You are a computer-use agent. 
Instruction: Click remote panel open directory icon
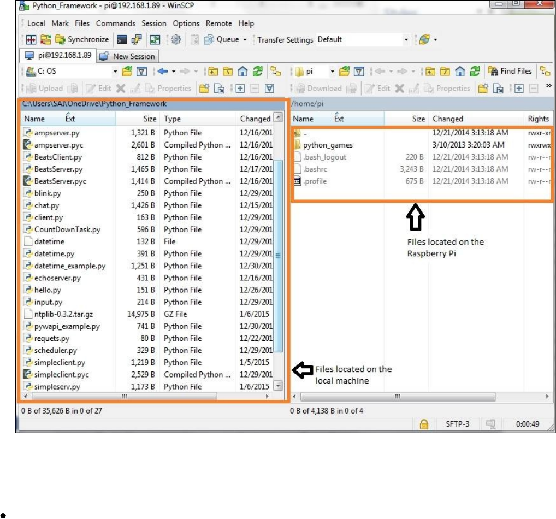344,72
